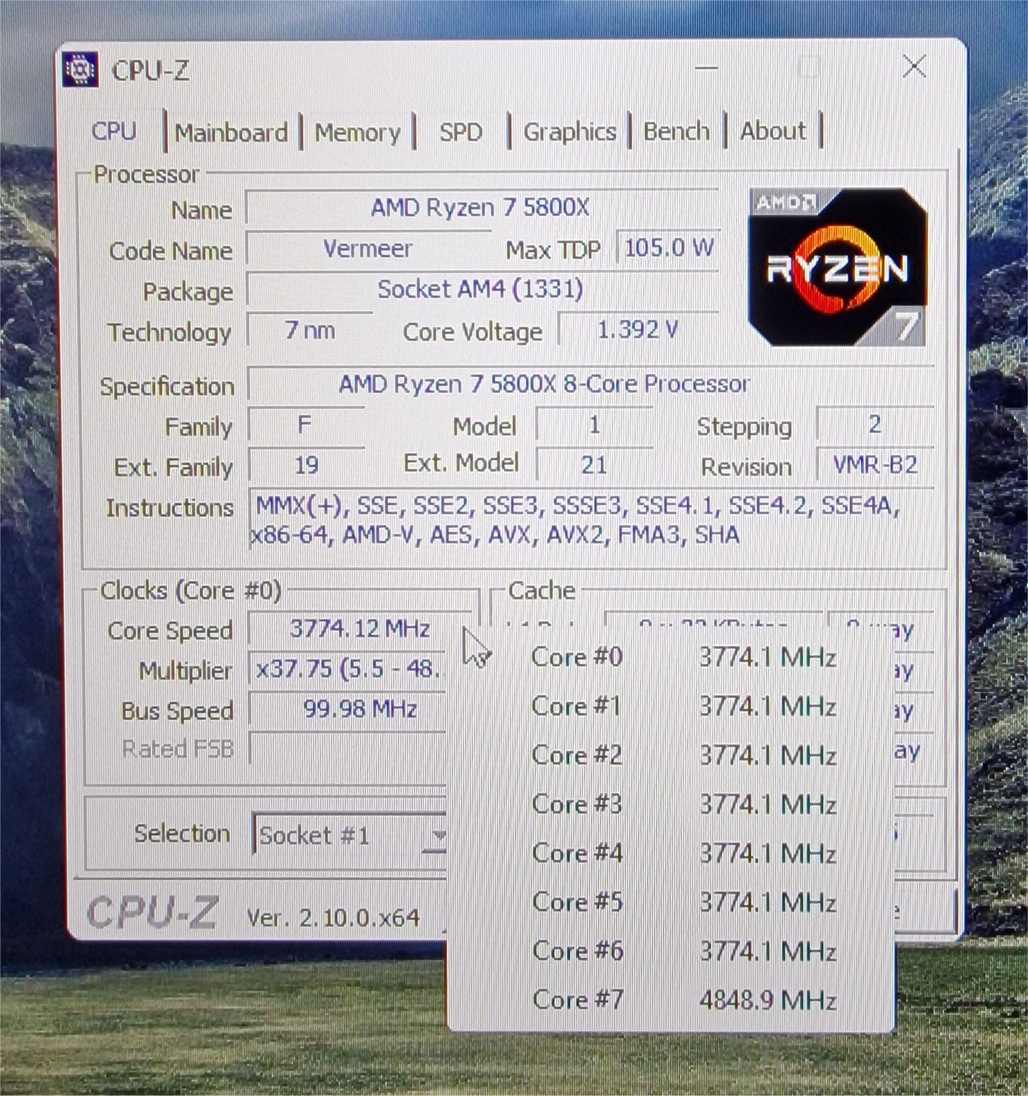Click the version text Ver. 2.10.0.x64

(x=333, y=918)
